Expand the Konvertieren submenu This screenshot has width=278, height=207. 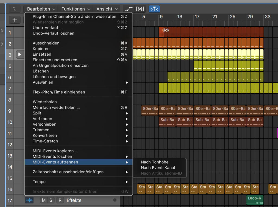(78, 136)
